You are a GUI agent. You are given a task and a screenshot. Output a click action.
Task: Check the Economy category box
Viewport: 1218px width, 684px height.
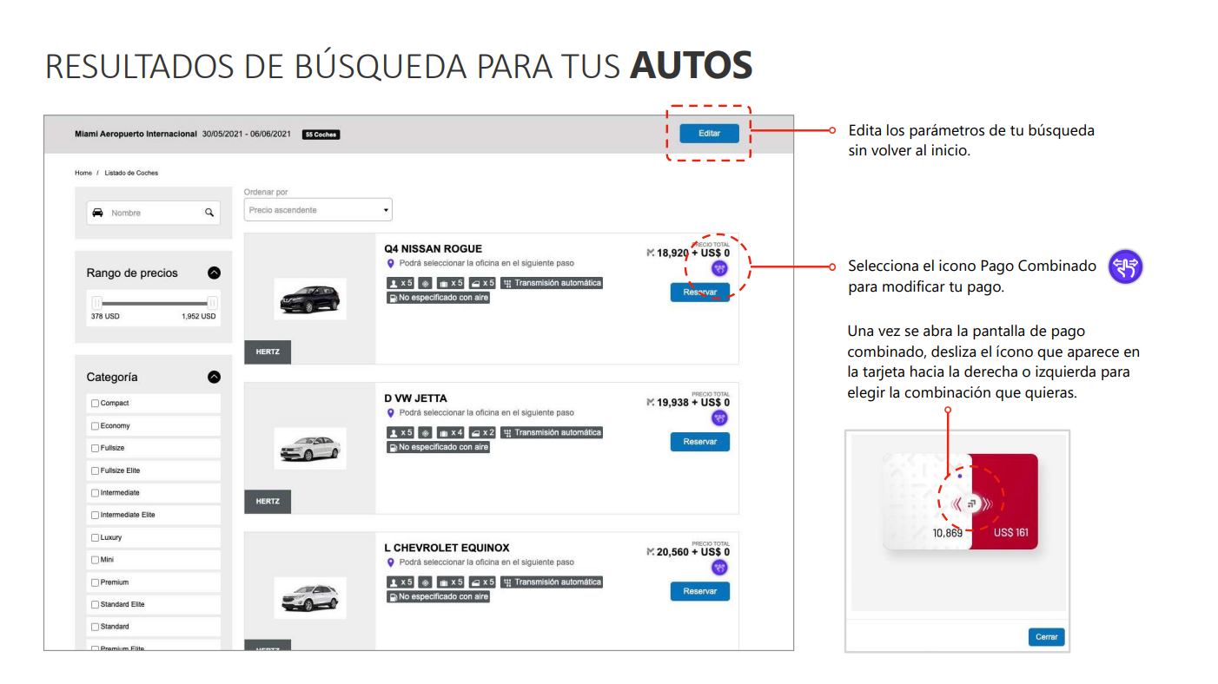click(95, 426)
